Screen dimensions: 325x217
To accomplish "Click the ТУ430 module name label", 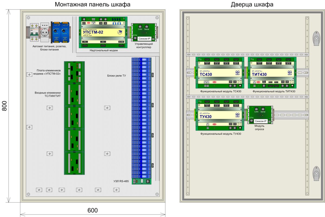I will (206, 117).
